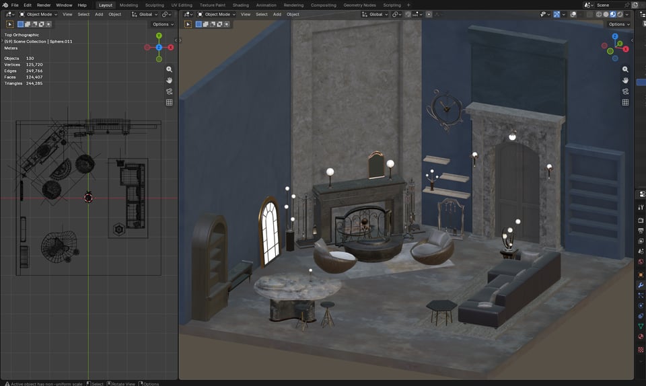Open the Material properties tab
The image size is (646, 386).
point(641,336)
